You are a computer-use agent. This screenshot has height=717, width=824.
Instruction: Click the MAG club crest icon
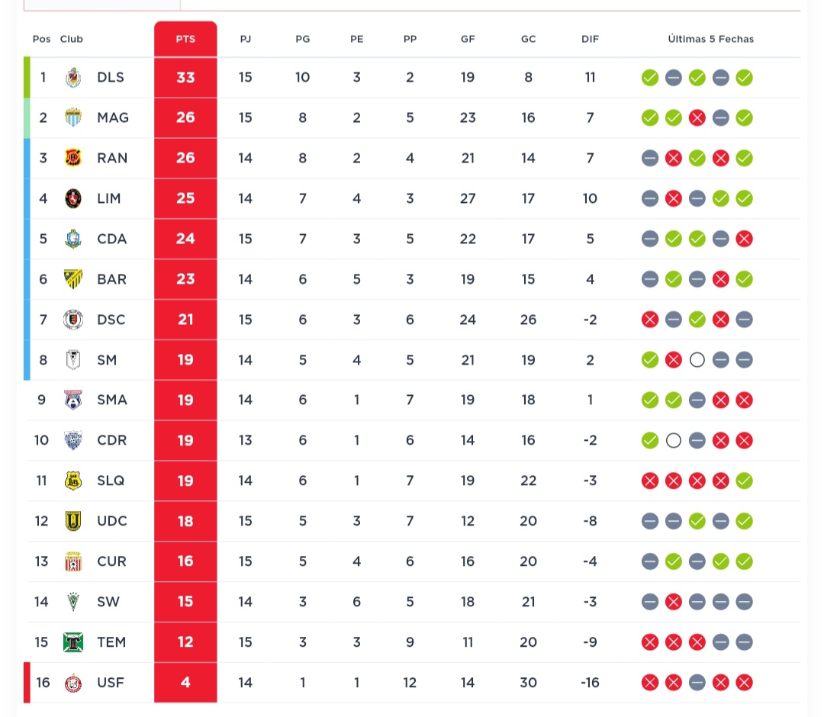point(73,117)
